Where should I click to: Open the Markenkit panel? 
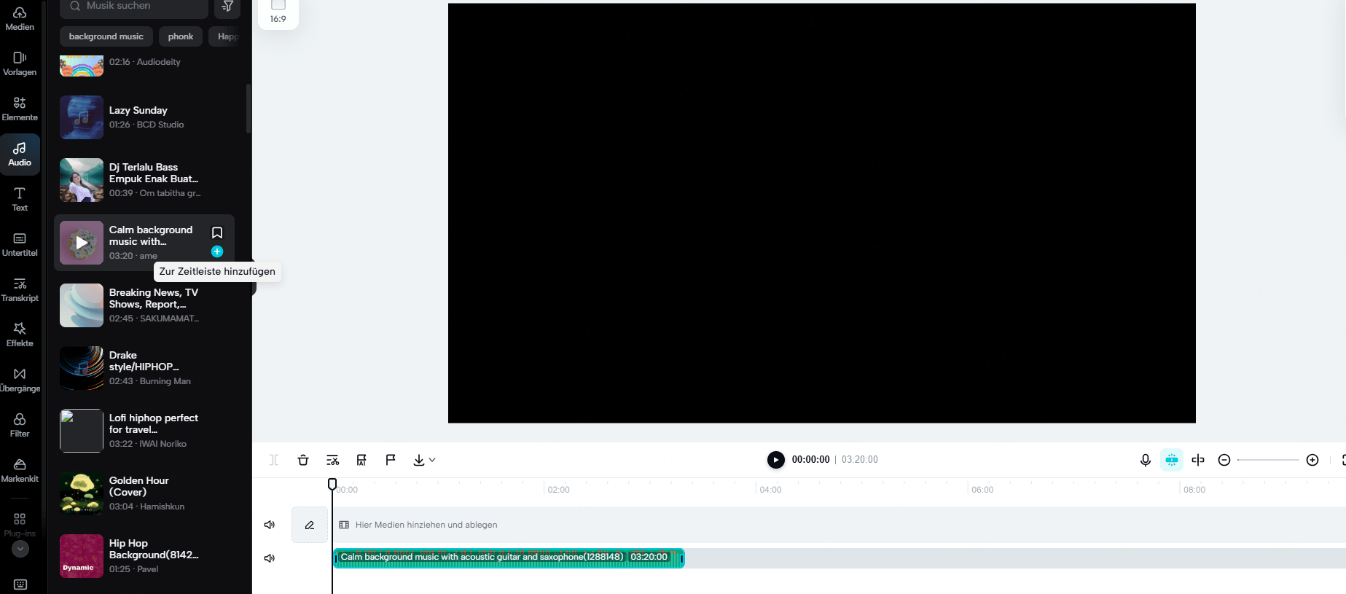(x=20, y=471)
